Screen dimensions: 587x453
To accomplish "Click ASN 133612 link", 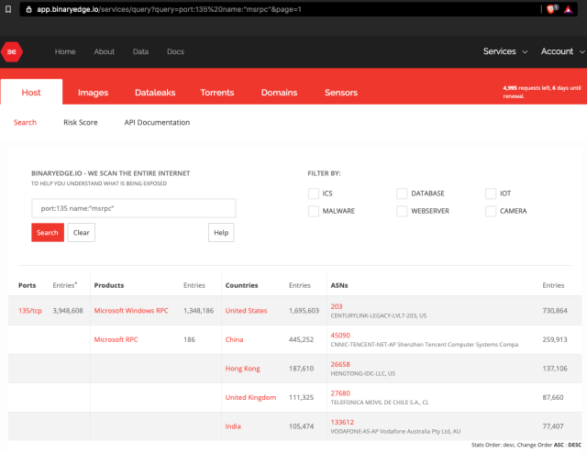I will tap(342, 422).
